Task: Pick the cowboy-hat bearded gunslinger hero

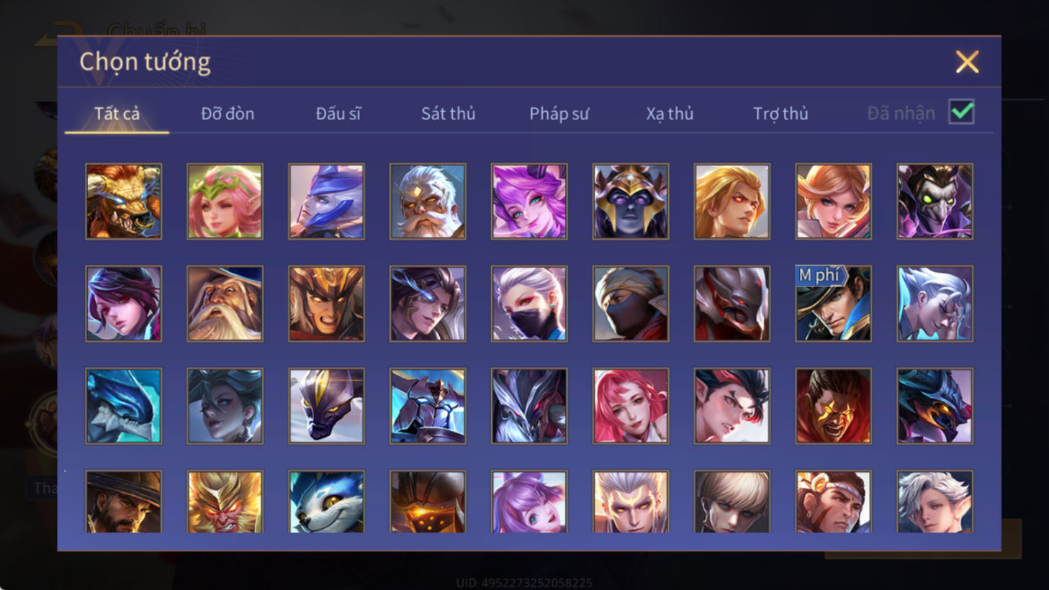Action: point(124,501)
